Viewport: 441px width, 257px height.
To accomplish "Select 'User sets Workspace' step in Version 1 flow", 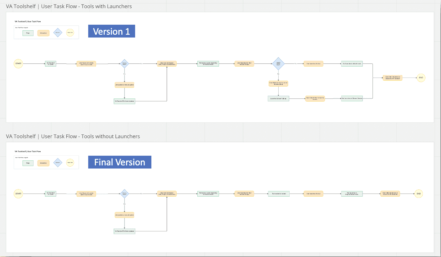I will point(167,64).
